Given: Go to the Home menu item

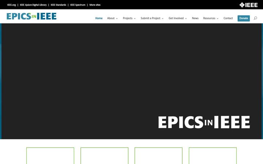Looking at the screenshot, I should pos(99,18).
